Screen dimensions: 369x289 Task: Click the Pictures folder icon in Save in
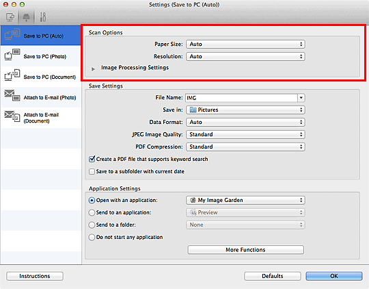(193, 110)
